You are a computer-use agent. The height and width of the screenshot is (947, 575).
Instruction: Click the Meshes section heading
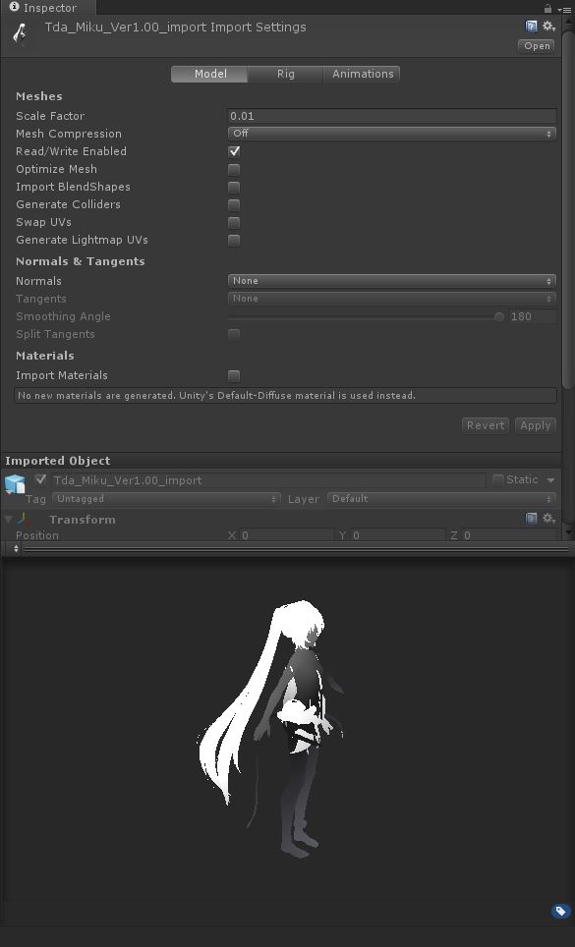pyautogui.click(x=38, y=96)
